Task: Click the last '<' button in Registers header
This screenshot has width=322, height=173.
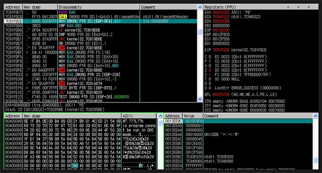Action: [309, 7]
